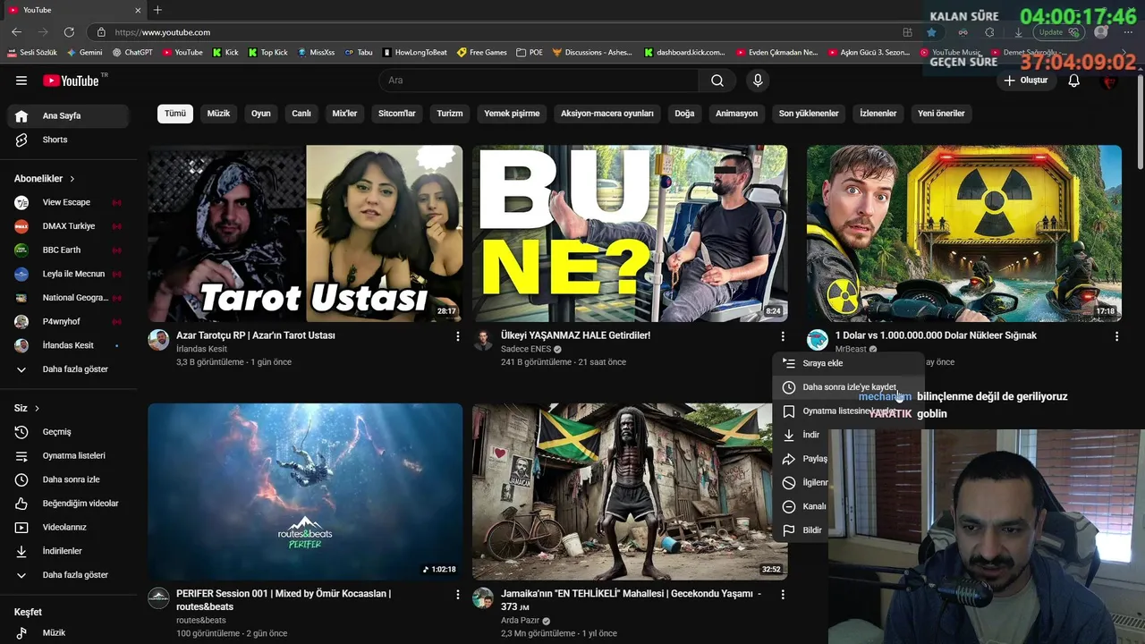Open options menu for Jamaika video
The width and height of the screenshot is (1145, 644).
tap(783, 594)
